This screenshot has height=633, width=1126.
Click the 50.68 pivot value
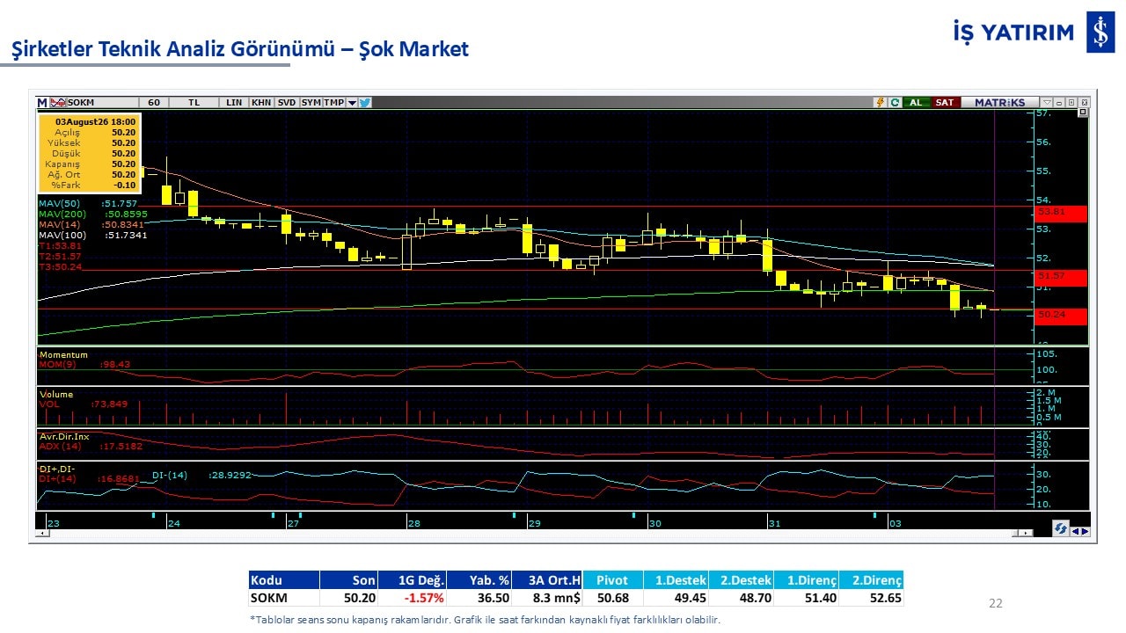(612, 598)
